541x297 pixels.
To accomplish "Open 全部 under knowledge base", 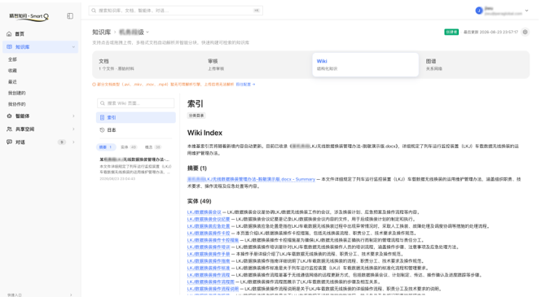I will 12,59.
